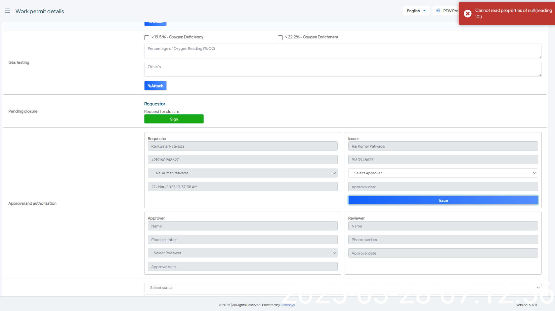The height and width of the screenshot is (311, 555).
Task: Click the Attach button under Gas Testing
Action: (x=155, y=86)
